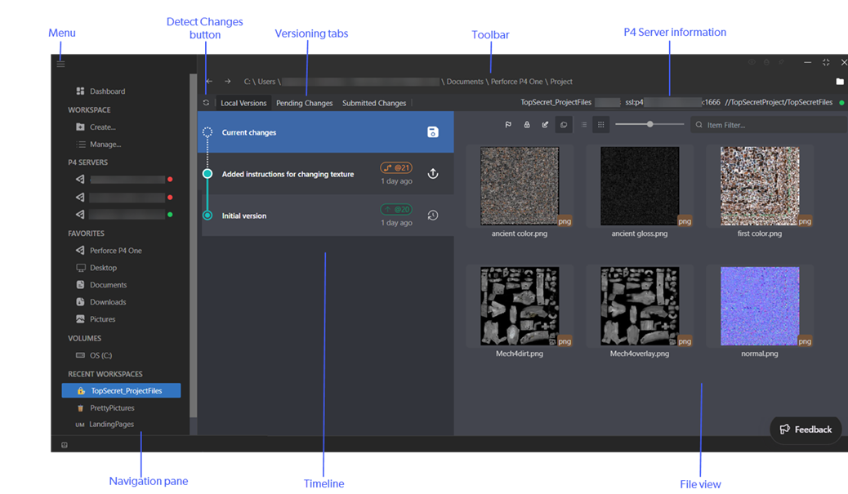
Task: Click the green @20 changelist badge
Action: tap(396, 209)
